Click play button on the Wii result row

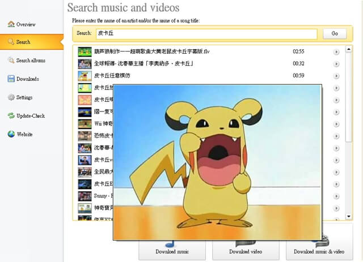[336, 124]
